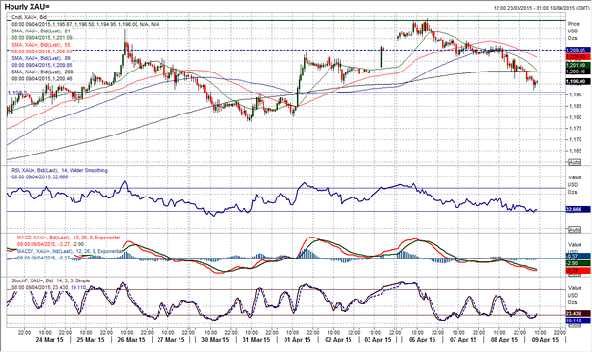Click the Auto scale button on RSI panel
This screenshot has height=352, width=592.
pos(574,230)
